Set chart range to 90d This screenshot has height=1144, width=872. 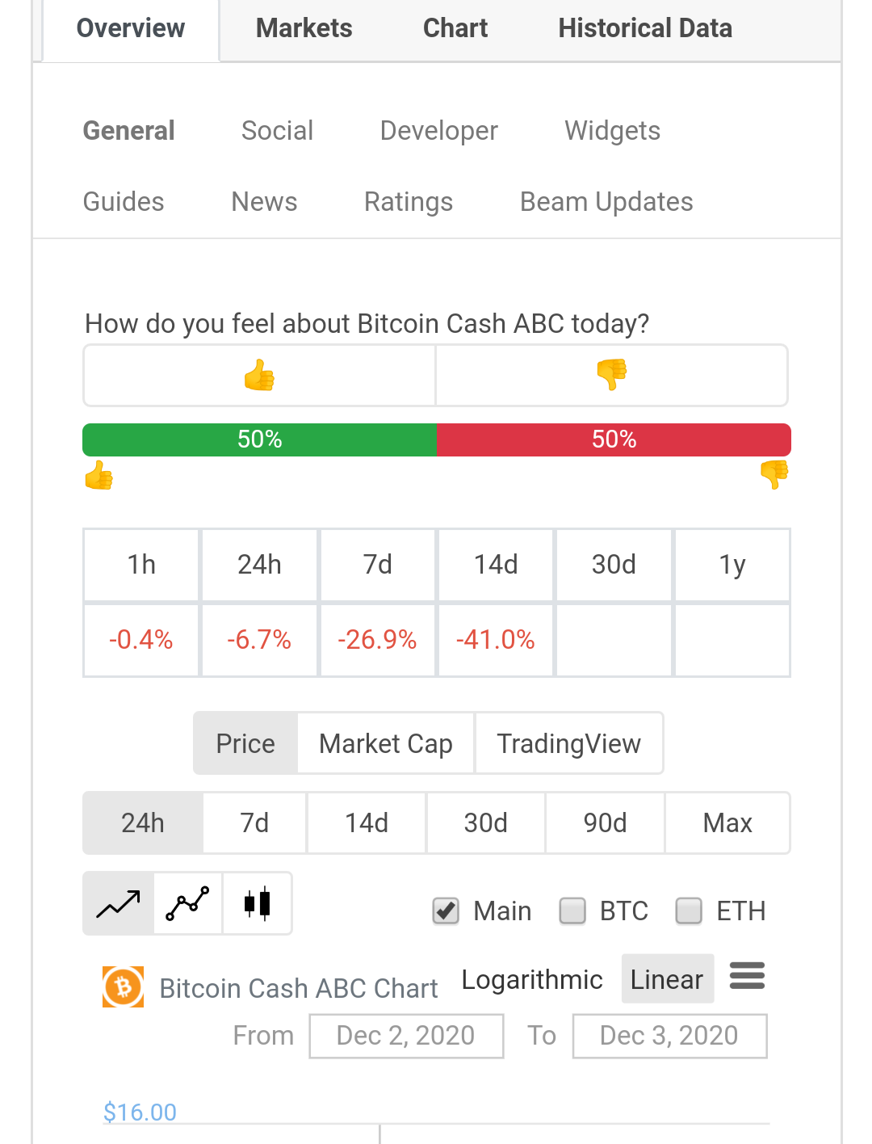(606, 823)
